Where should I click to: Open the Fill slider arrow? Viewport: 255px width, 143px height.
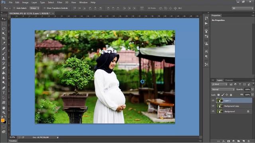point(253,95)
